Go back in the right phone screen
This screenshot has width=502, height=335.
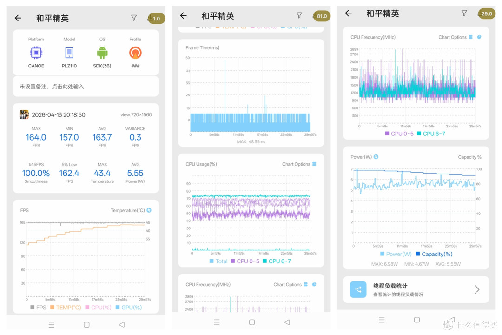[348, 13]
